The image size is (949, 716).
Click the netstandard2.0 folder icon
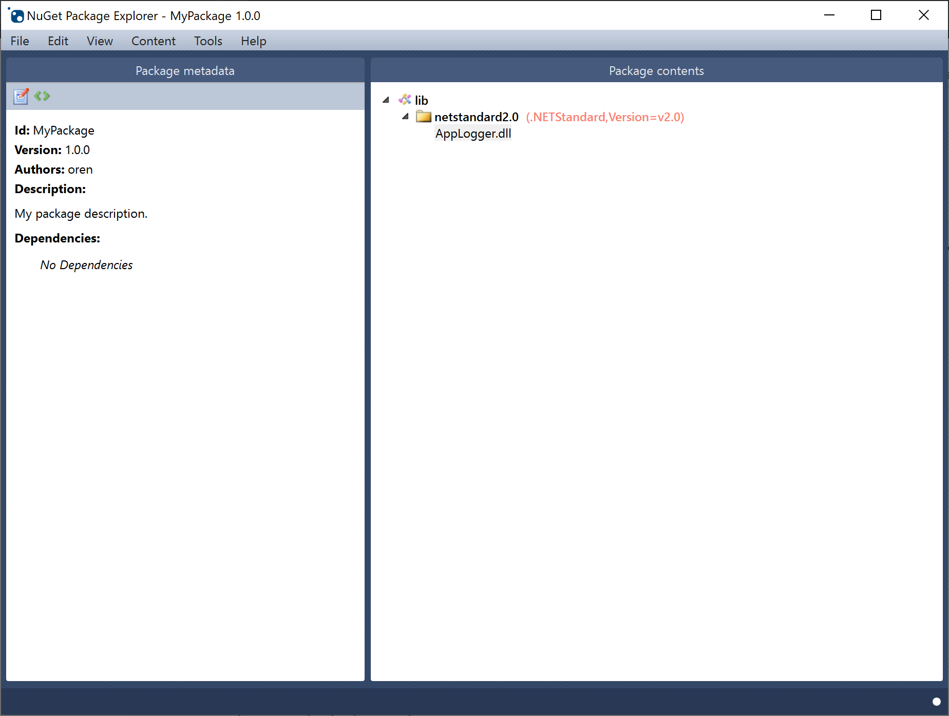click(424, 117)
